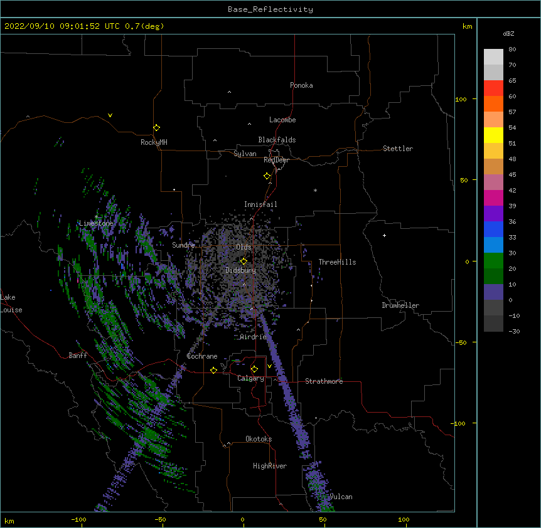Viewport: 541px width, 528px height.
Task: Click the Lake Louise label
Action: tap(11, 304)
